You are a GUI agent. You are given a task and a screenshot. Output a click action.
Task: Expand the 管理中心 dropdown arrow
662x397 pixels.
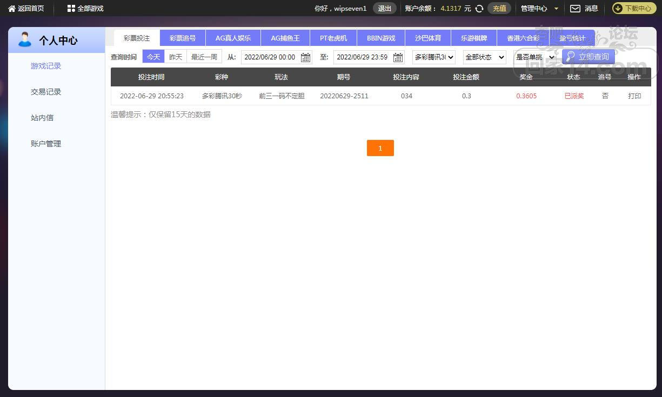click(x=557, y=9)
